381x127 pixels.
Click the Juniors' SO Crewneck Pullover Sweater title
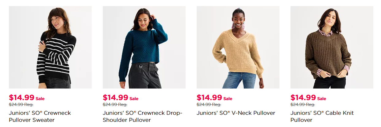[x=40, y=116]
